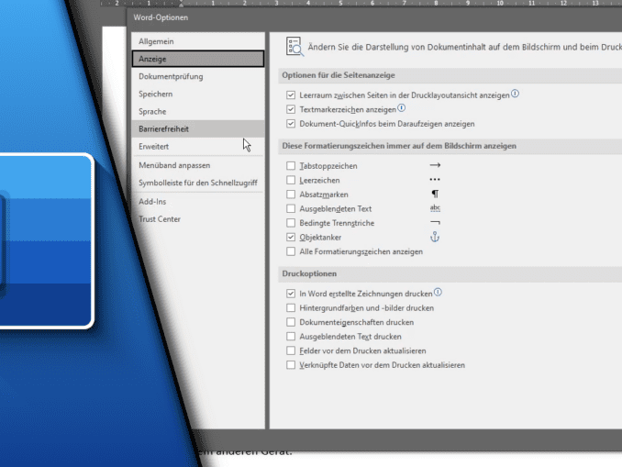This screenshot has width=622, height=467.
Task: Click the hyphen symbol for Bedingte Trennstriche
Action: pyautogui.click(x=435, y=223)
